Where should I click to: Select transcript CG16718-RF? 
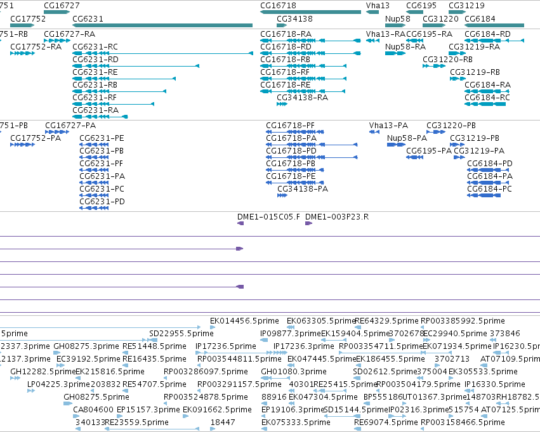pos(303,79)
